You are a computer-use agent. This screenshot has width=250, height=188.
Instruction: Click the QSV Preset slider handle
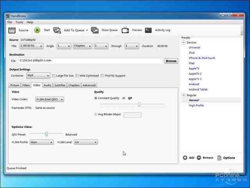(46, 134)
